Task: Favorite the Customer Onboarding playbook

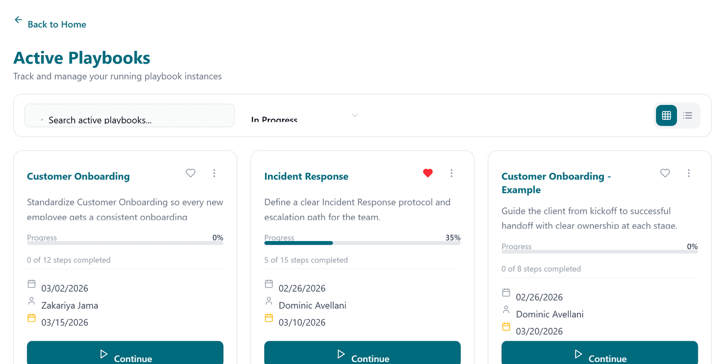Action: pos(191,173)
